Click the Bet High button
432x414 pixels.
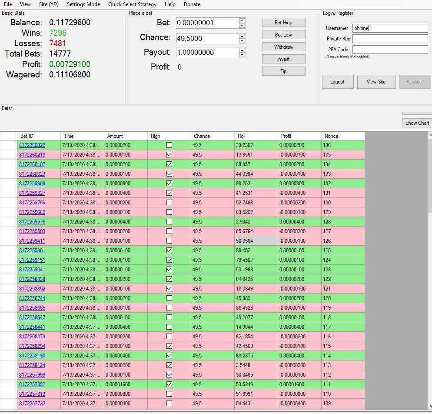click(283, 23)
